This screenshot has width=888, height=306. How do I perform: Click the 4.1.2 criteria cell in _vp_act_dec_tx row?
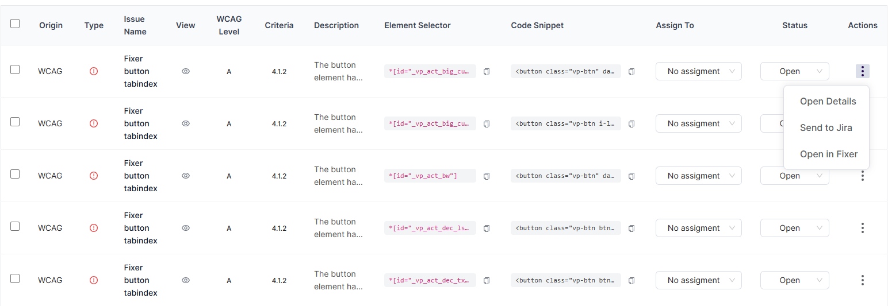coord(279,280)
